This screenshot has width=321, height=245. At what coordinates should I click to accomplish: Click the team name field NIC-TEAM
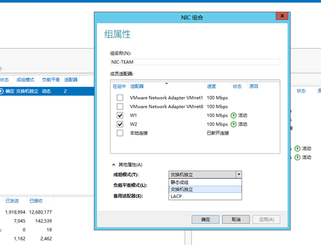(195, 62)
